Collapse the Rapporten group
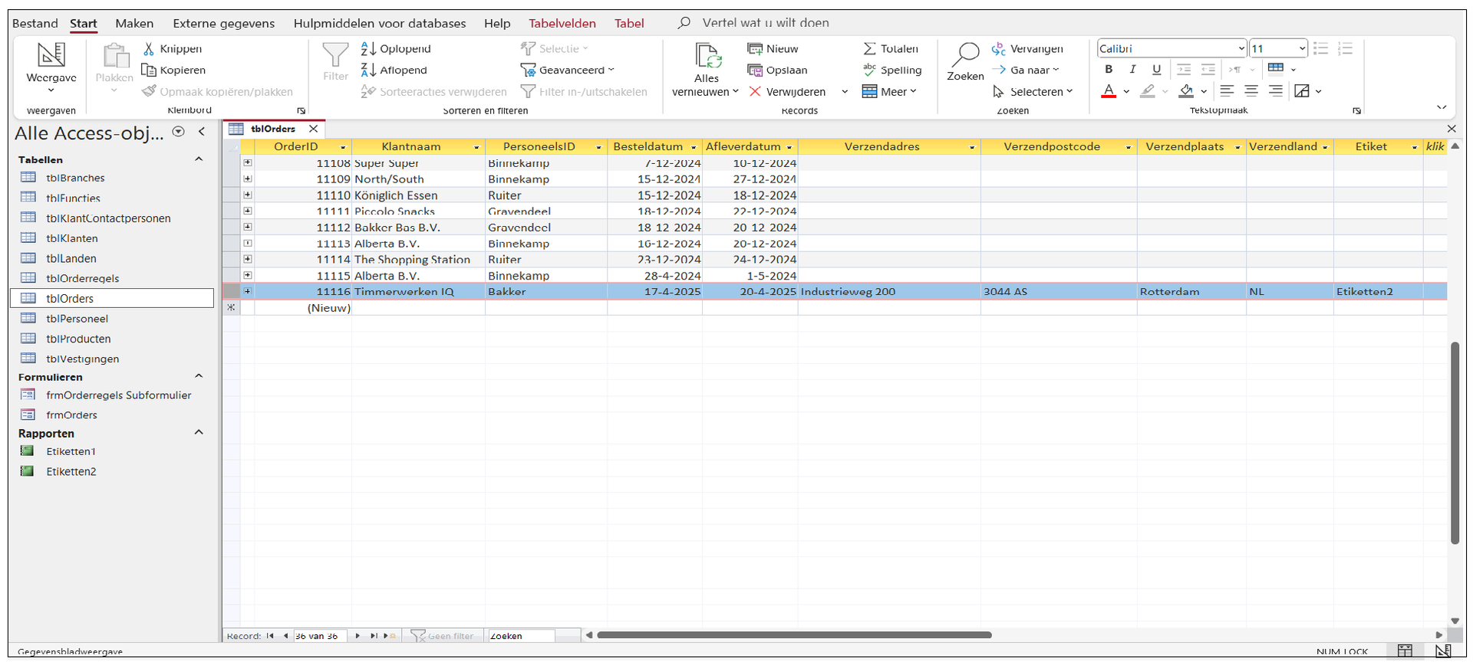 click(x=199, y=432)
